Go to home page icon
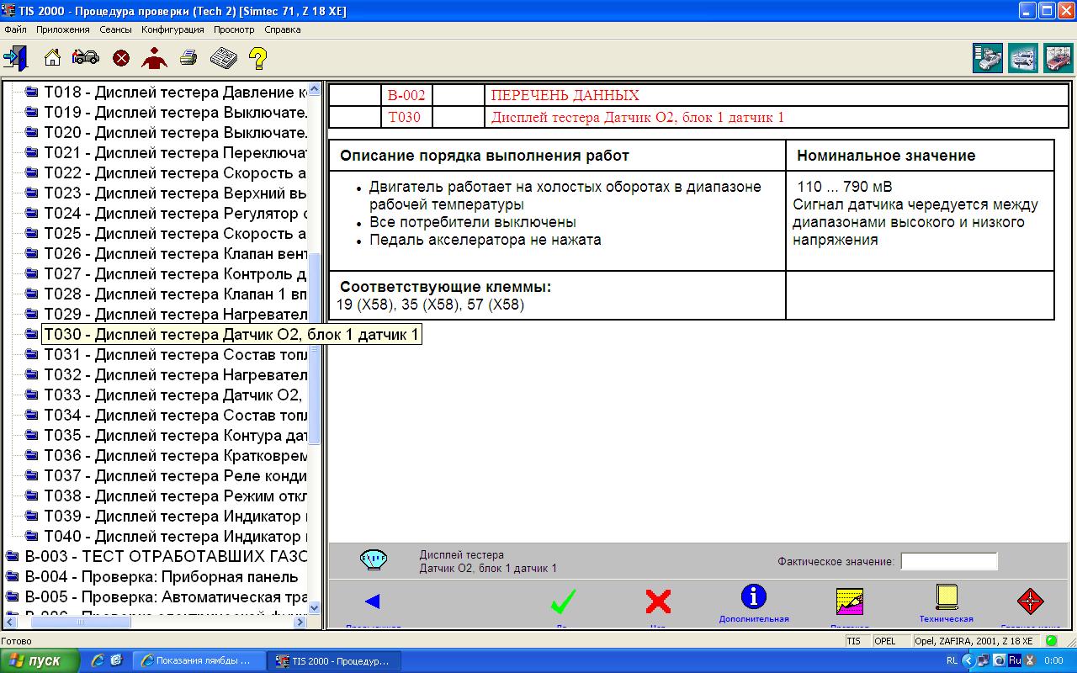The height and width of the screenshot is (673, 1077). (52, 58)
